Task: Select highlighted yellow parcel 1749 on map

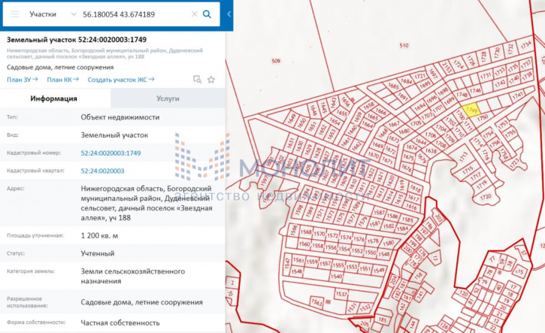Action: pyautogui.click(x=471, y=110)
